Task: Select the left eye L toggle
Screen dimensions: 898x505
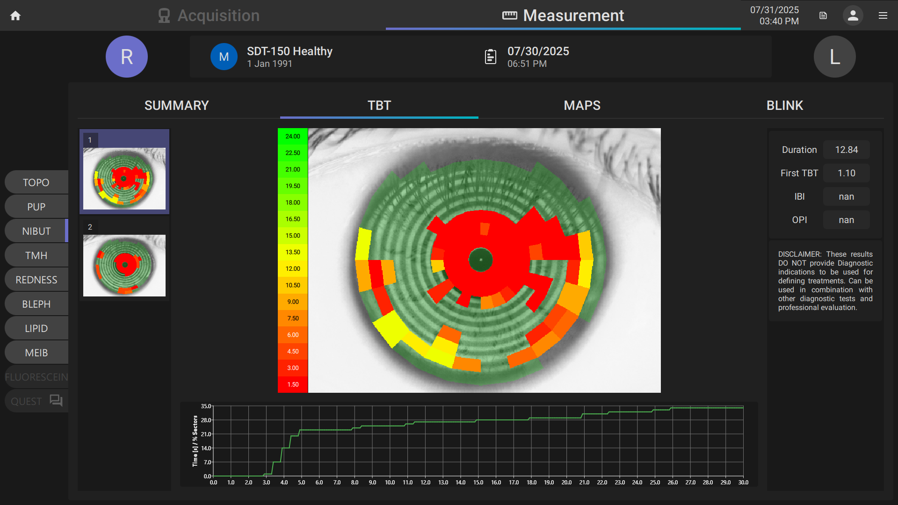Action: [x=834, y=57]
